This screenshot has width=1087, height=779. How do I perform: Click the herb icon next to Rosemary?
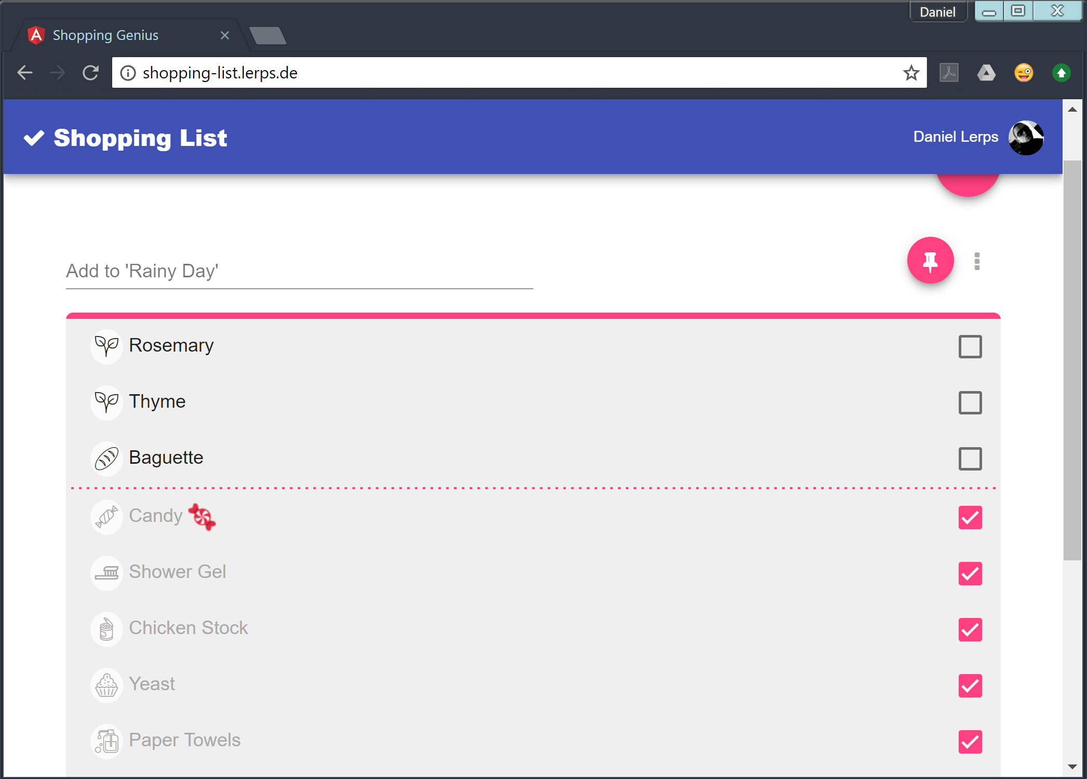click(x=106, y=346)
